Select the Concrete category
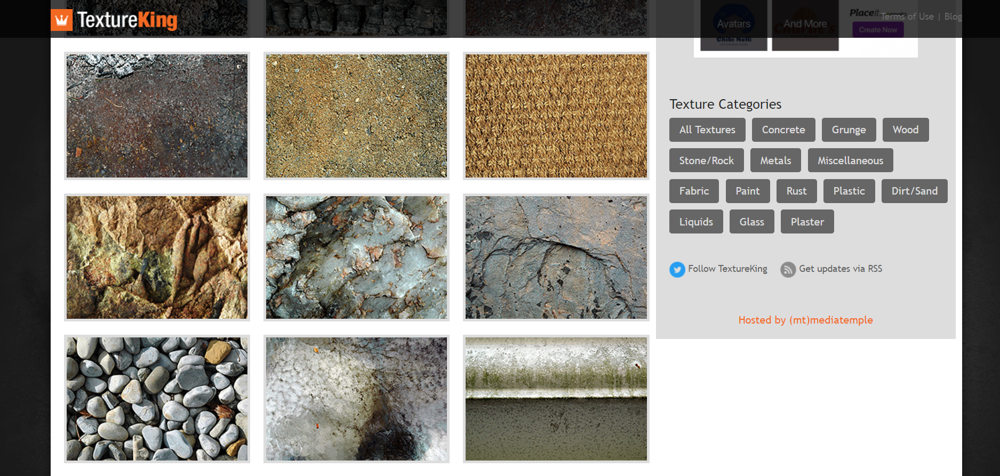This screenshot has width=1000, height=476. tap(783, 130)
